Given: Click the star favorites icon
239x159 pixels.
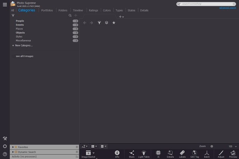Looking at the screenshot, I should [x=114, y=23].
